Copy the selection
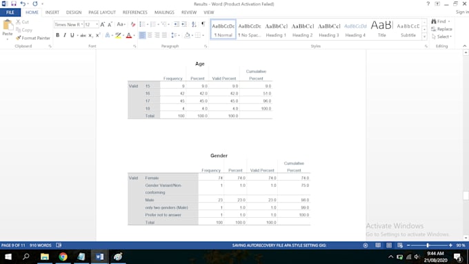 tap(24, 30)
